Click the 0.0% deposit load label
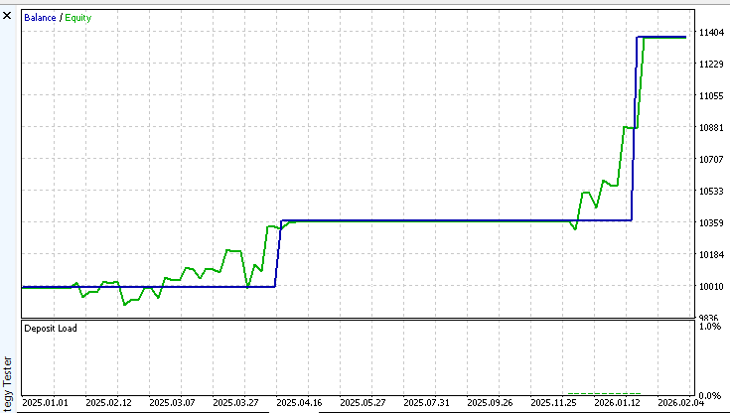730x413 pixels. pyautogui.click(x=710, y=396)
